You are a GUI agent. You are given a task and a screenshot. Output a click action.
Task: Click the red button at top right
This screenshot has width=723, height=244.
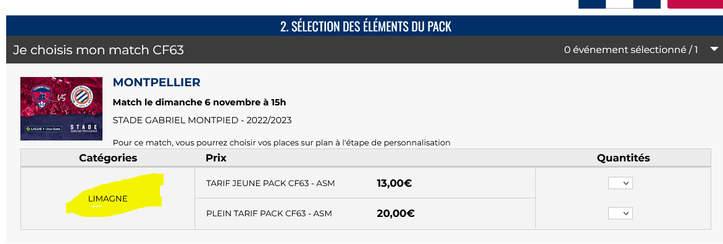[695, 4]
